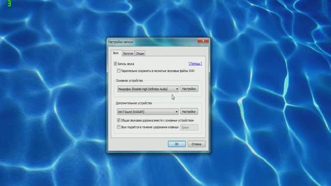Image resolution: width=331 pixels, height=186 pixels.
Task: Toggle shared audio track with main device checkbox
Action: tap(118, 120)
